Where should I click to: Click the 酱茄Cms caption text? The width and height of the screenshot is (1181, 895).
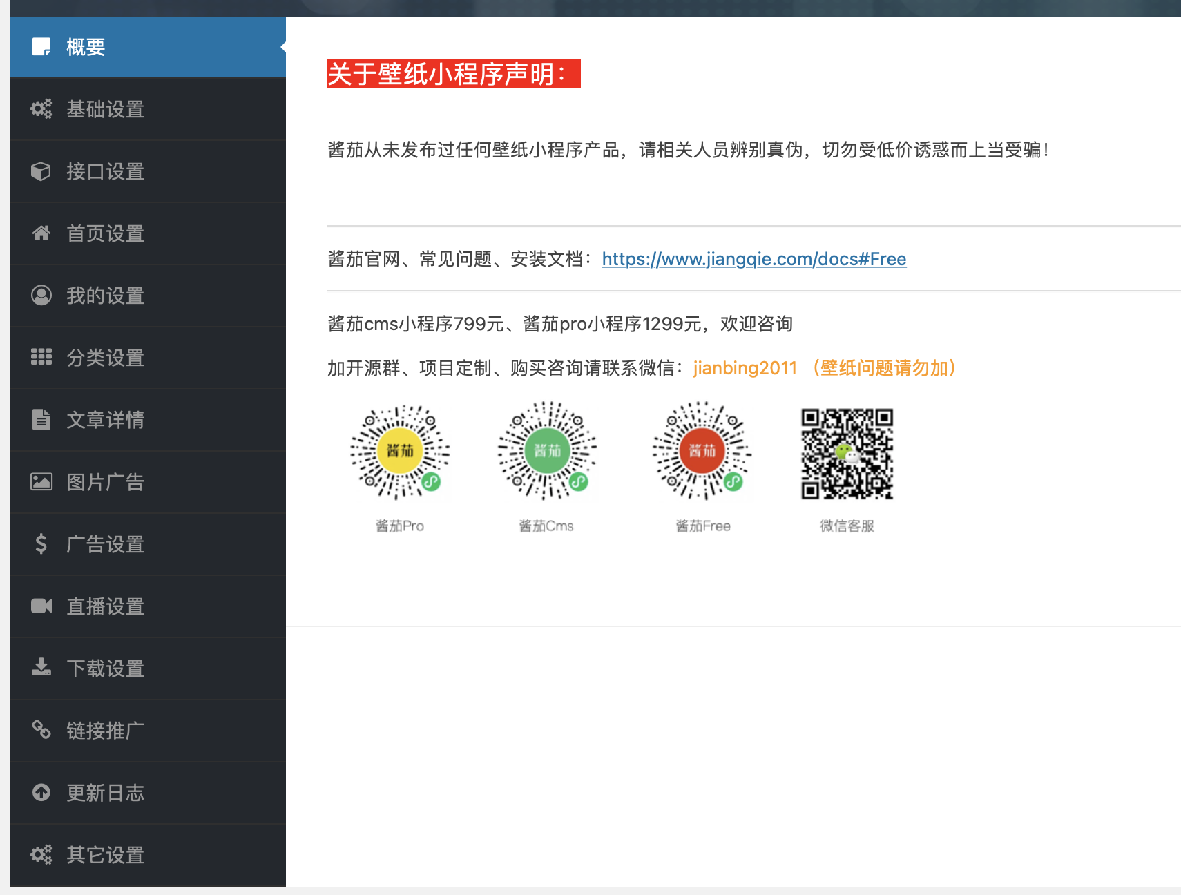pos(546,526)
